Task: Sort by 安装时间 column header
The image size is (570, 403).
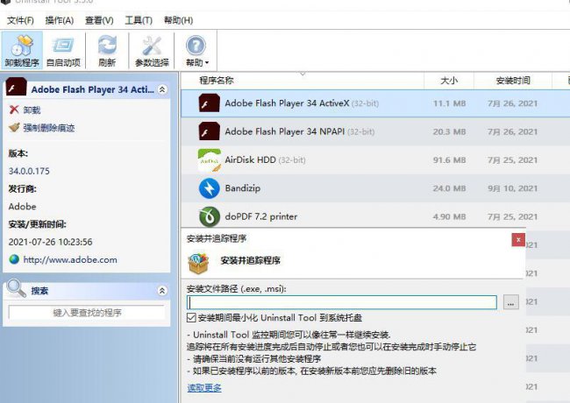Action: click(x=513, y=81)
